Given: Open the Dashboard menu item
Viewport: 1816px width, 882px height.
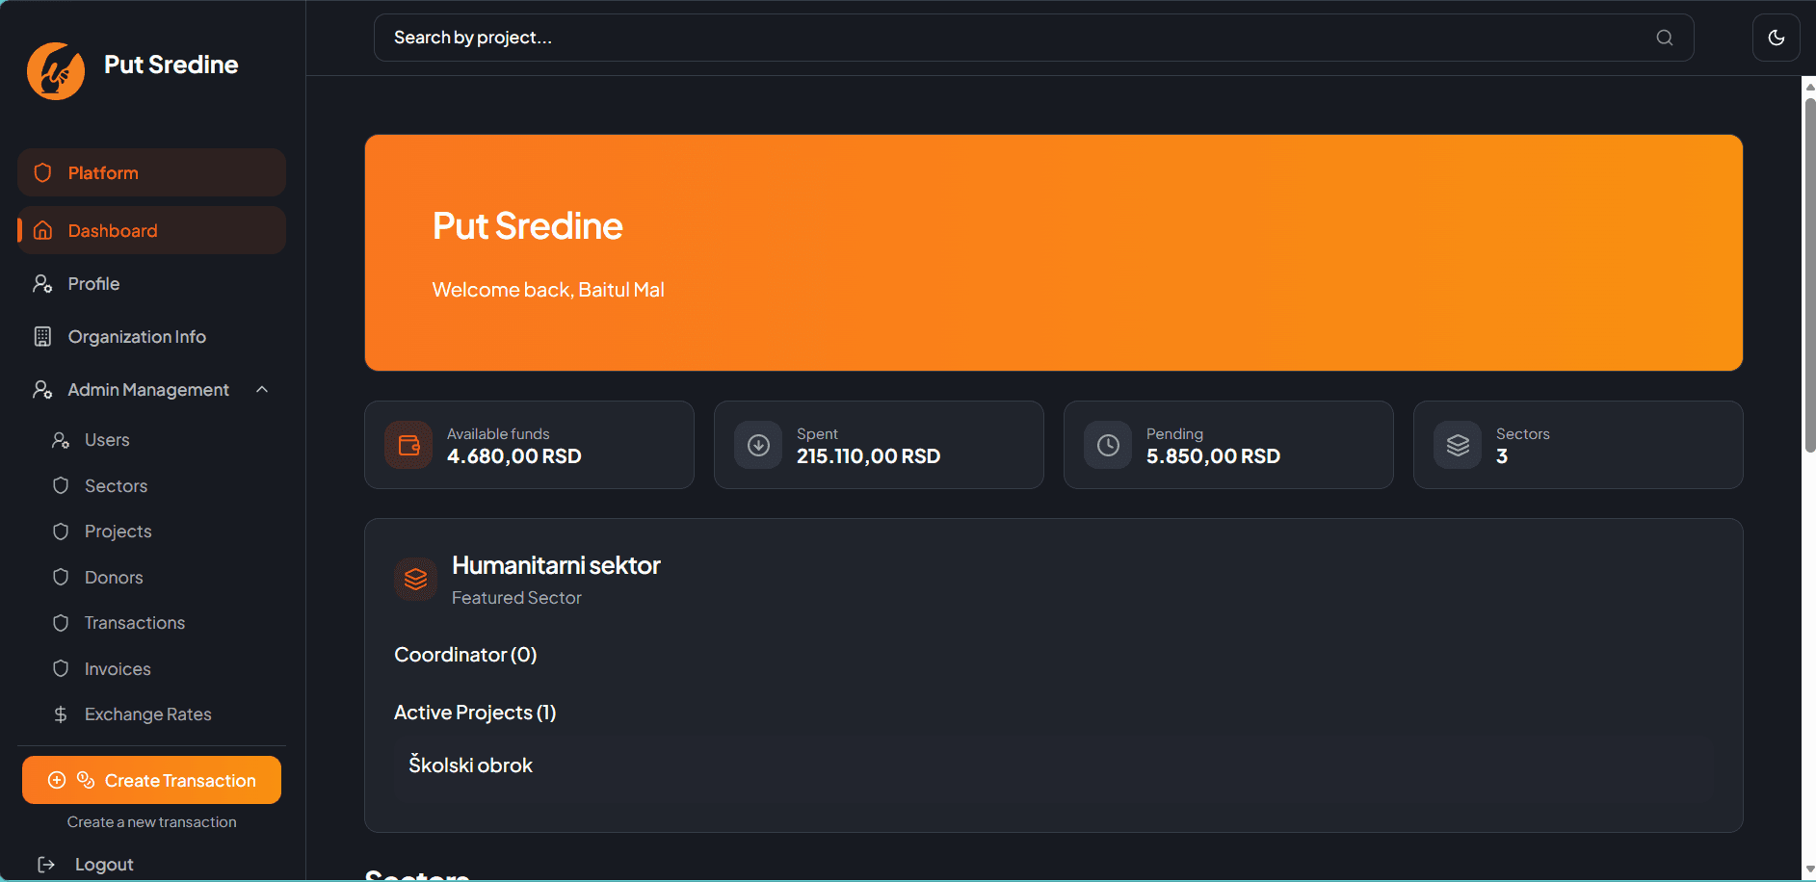Looking at the screenshot, I should pyautogui.click(x=151, y=230).
